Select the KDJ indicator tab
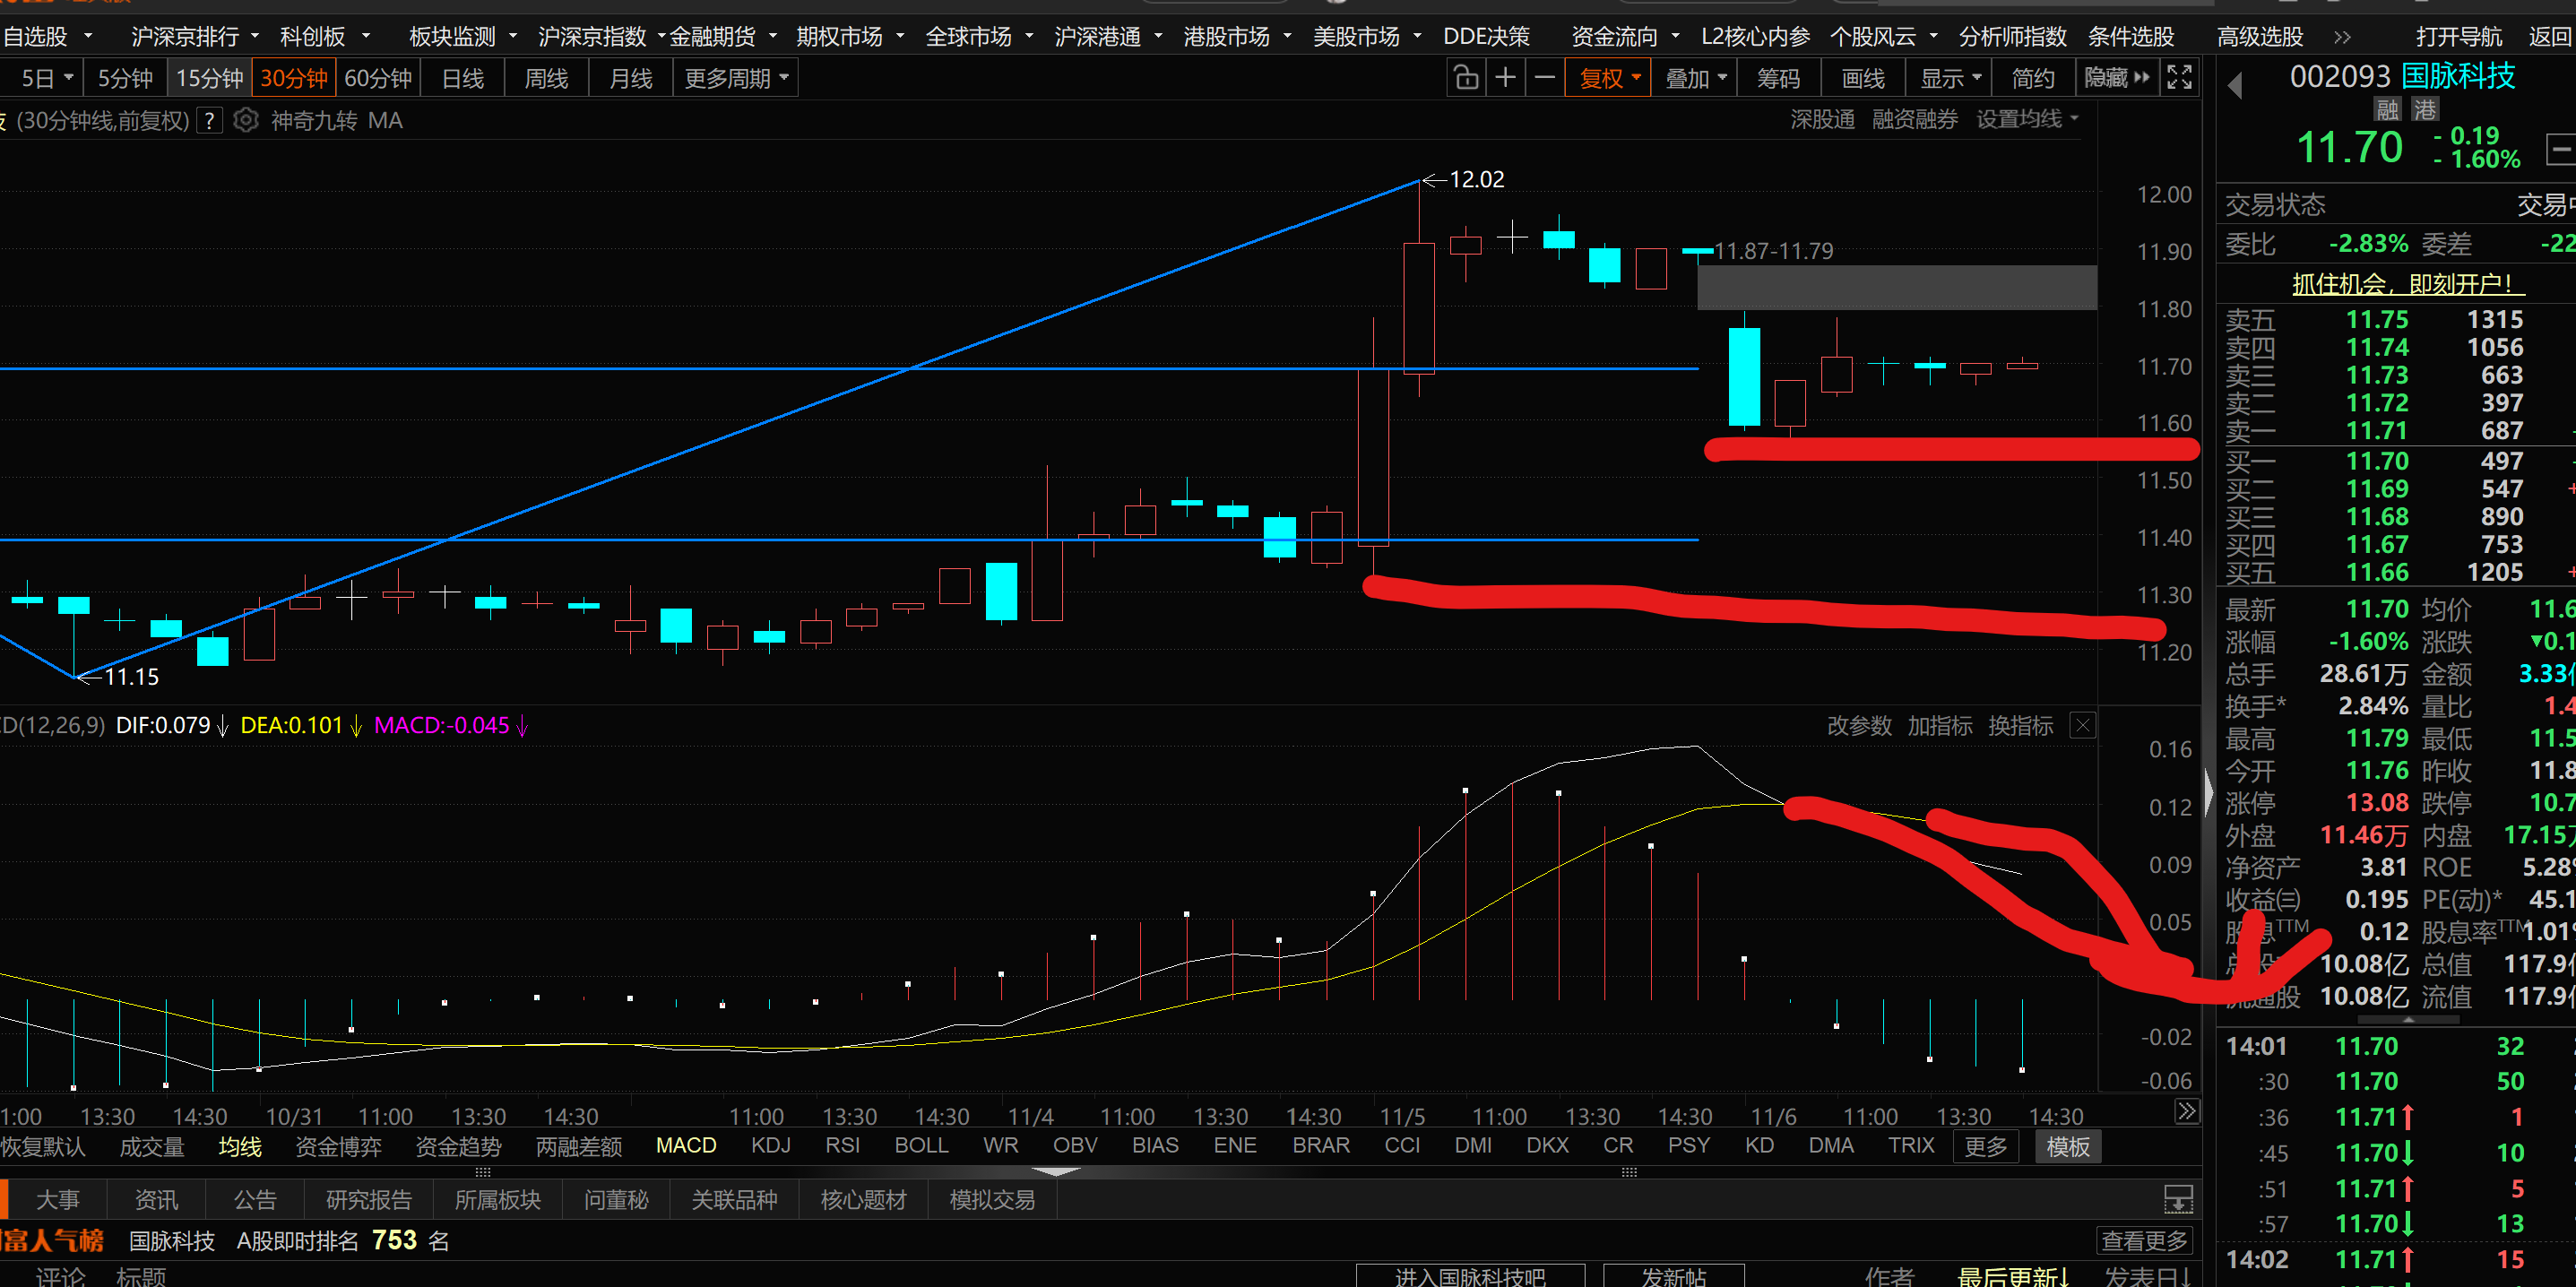The image size is (2576, 1287). (770, 1146)
